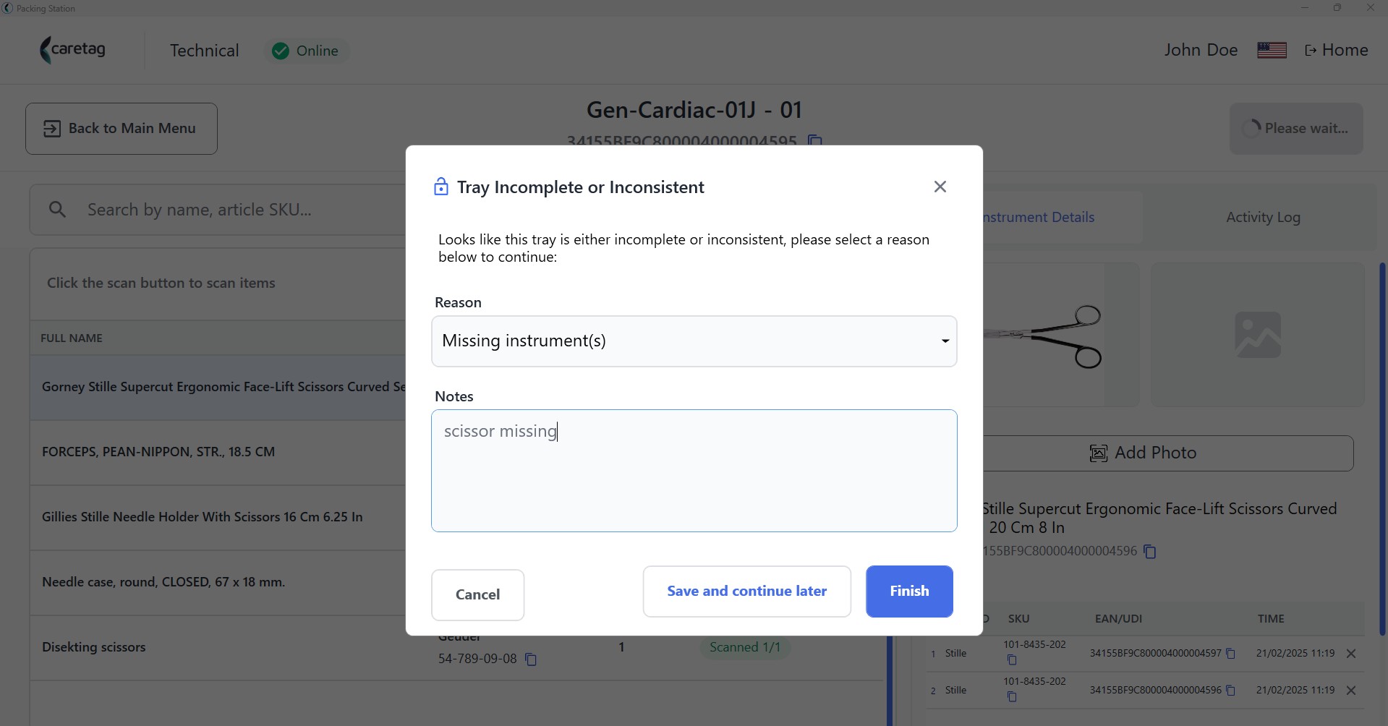Click the caretag logo
Screen dimensions: 1388x726
[72, 50]
